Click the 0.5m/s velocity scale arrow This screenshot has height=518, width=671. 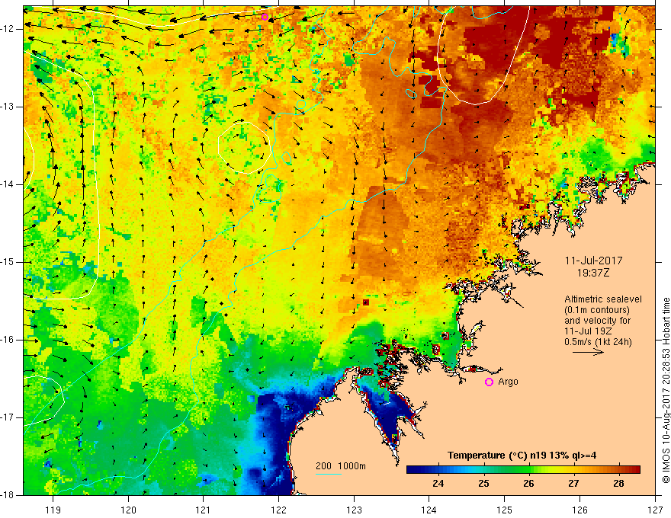pos(588,352)
